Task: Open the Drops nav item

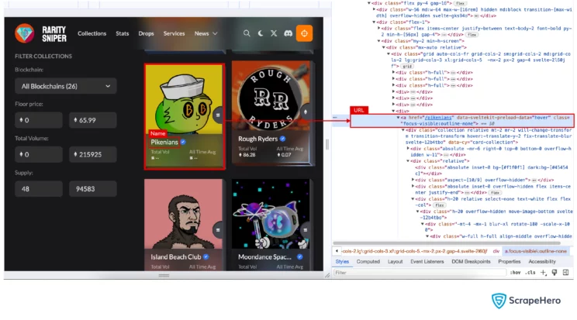Action: click(x=146, y=33)
